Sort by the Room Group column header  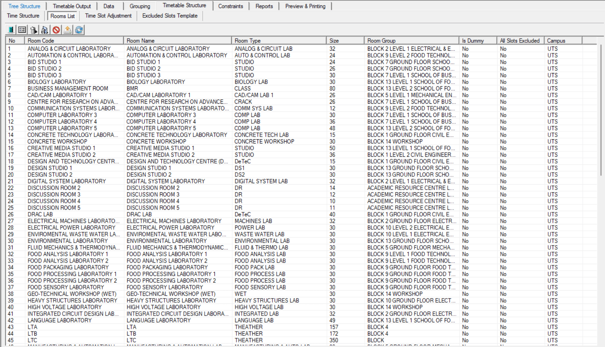click(x=411, y=40)
